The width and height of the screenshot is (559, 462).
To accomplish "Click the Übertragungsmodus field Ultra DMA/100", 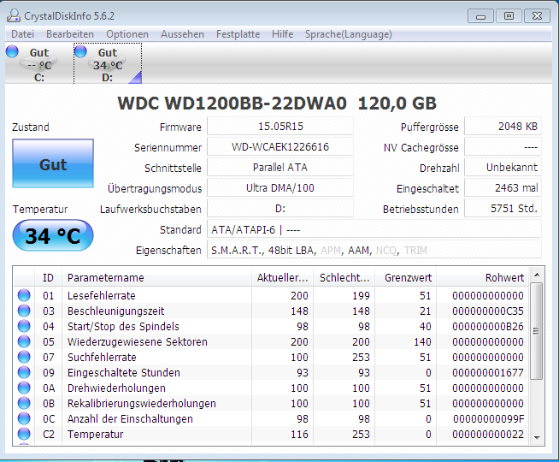I will [280, 188].
